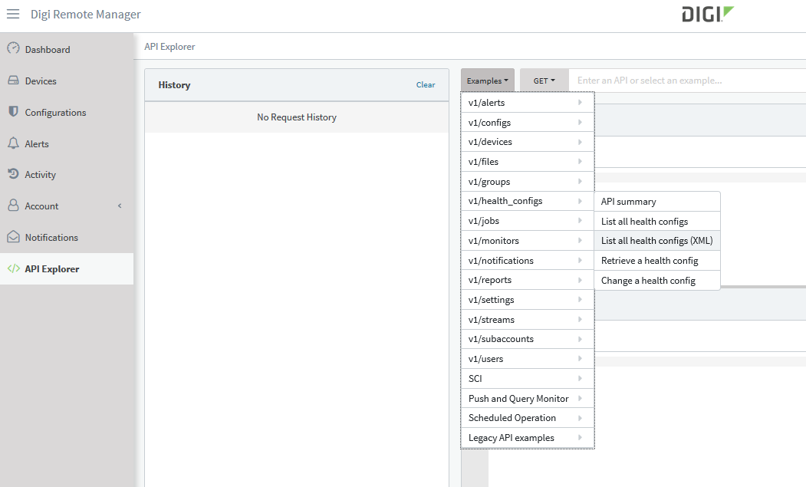Click the History panel header
This screenshot has width=806, height=487.
click(297, 85)
